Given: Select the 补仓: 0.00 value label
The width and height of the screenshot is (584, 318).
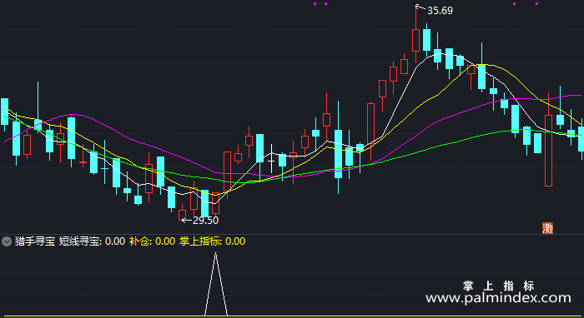Looking at the screenshot, I should [152, 241].
